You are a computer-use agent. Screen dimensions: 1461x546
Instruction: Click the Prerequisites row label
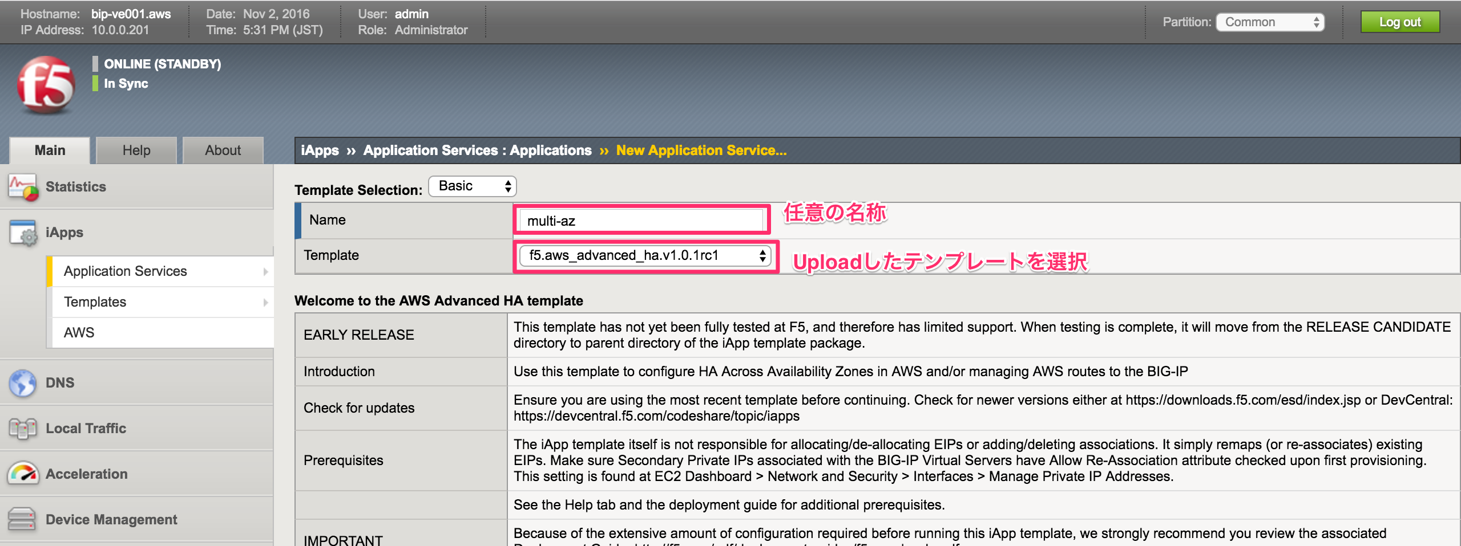coord(344,461)
